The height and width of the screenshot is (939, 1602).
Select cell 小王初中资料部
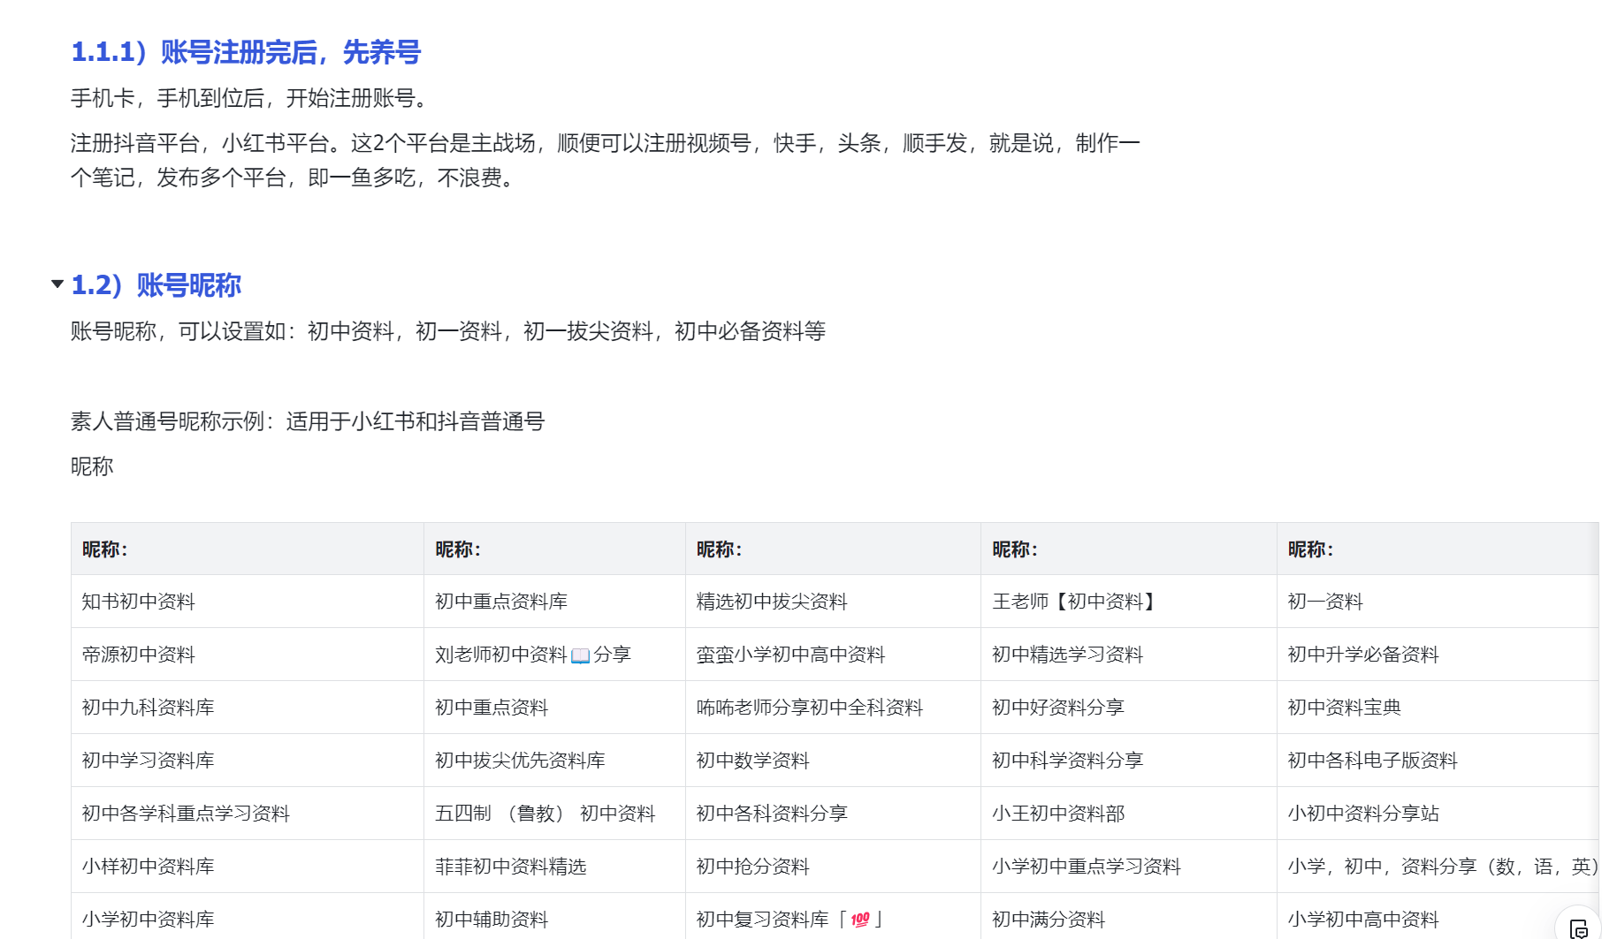[x=1129, y=814]
